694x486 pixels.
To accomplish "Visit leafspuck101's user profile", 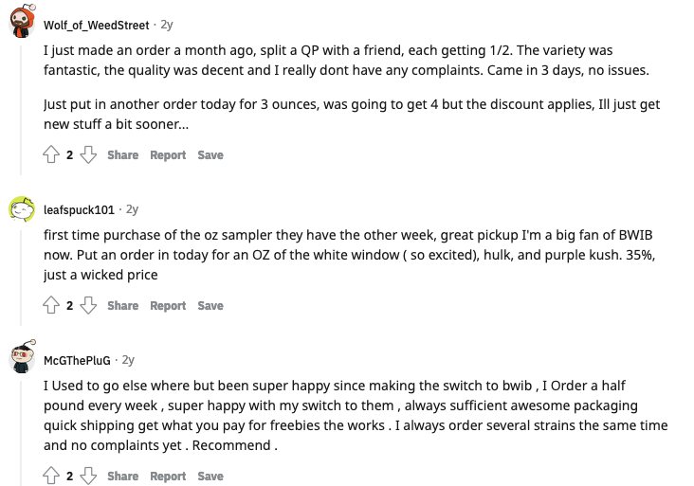I will tap(79, 209).
